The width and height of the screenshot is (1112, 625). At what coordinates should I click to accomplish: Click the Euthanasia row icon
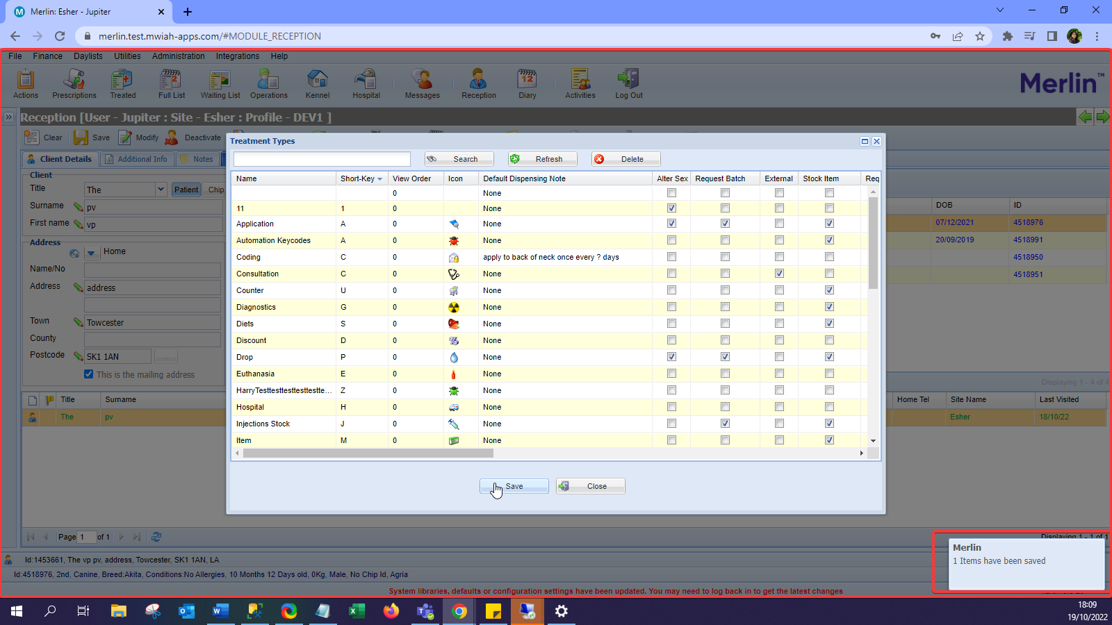click(x=454, y=374)
